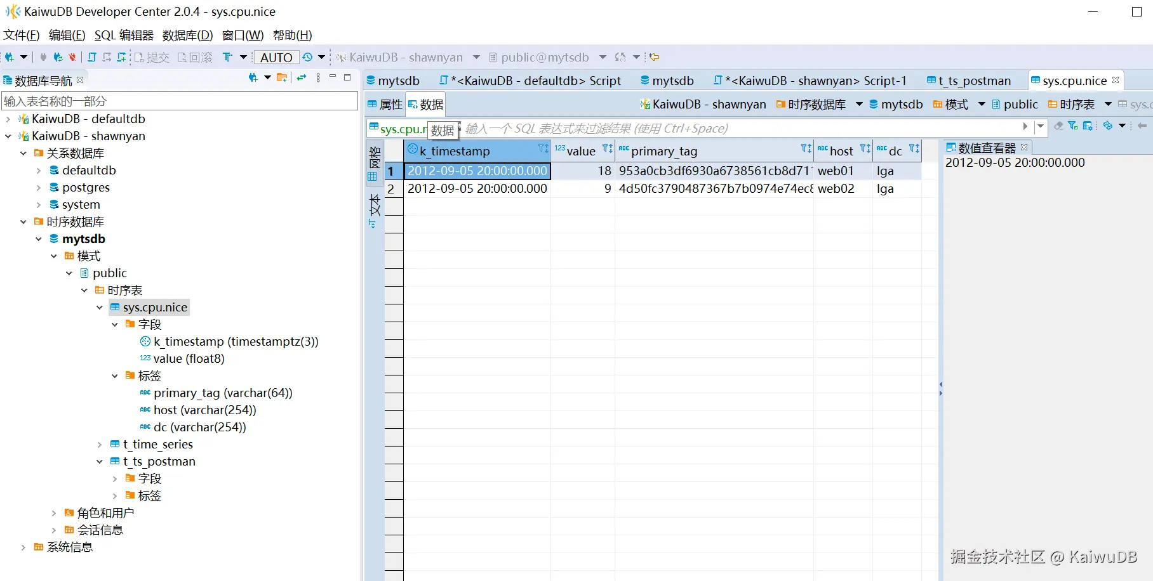Viewport: 1153px width, 581px height.
Task: Expand the t_time_series table node
Action: tap(100, 444)
